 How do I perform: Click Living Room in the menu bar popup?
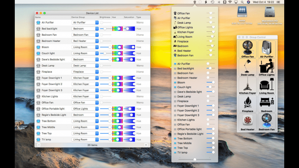[x=185, y=37]
